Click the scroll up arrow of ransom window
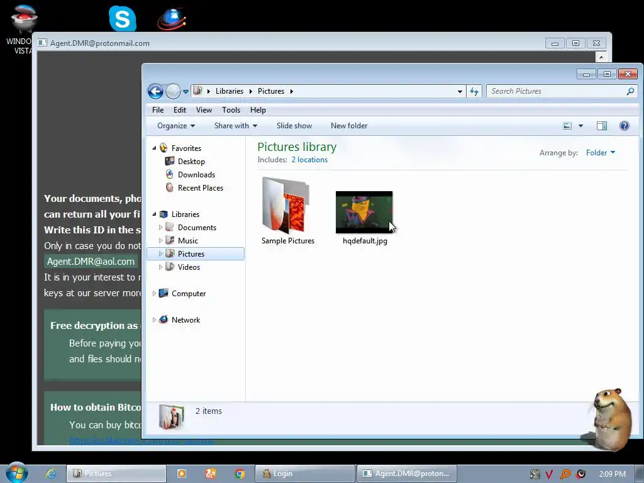 click(601, 57)
